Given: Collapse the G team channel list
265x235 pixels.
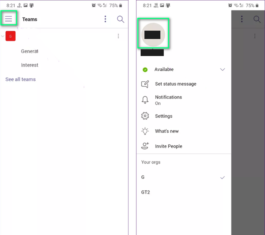Looking at the screenshot, I should click(3, 36).
